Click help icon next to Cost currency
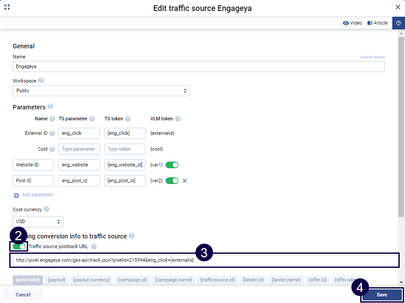405x303 pixels. 47,209
